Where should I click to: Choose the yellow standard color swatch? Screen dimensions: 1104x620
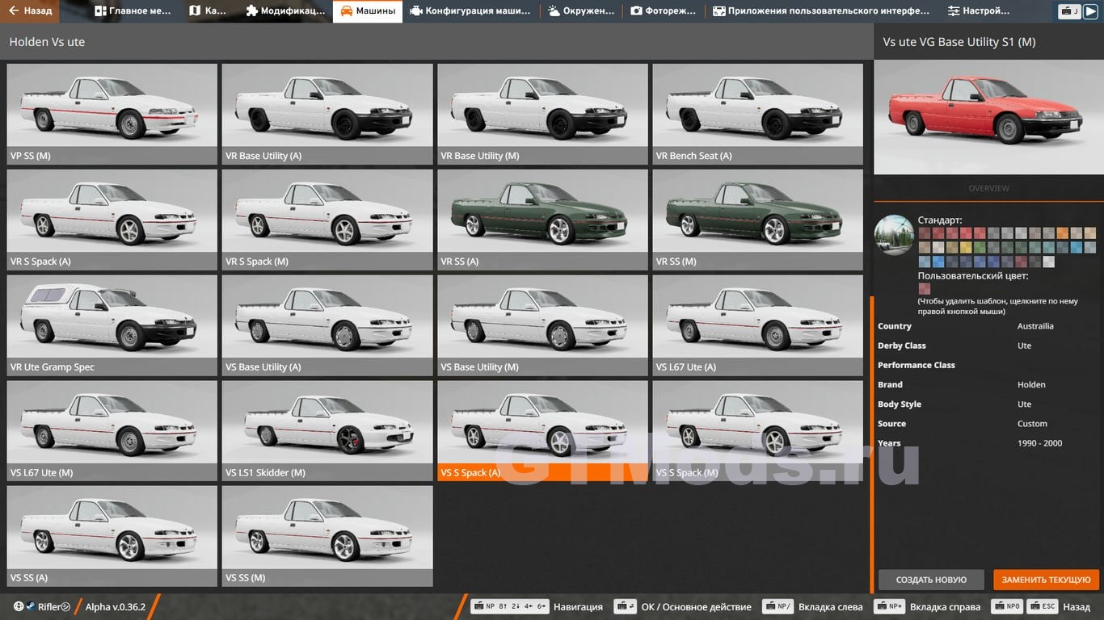pyautogui.click(x=966, y=247)
